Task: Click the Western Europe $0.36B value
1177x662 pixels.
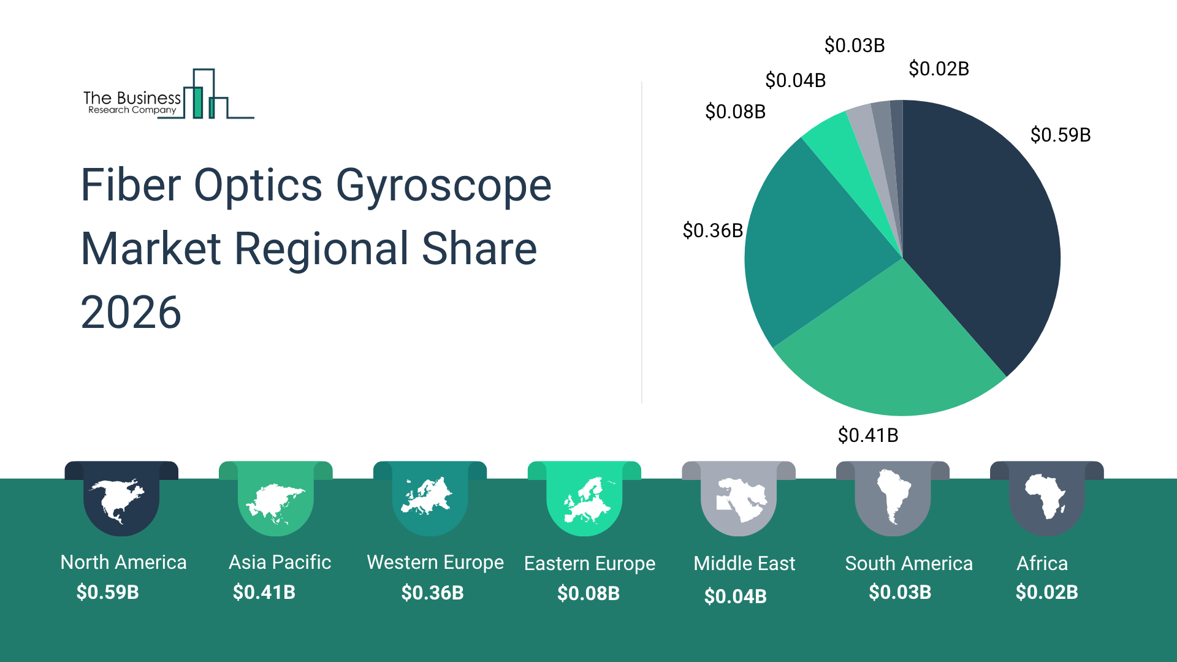Action: 432,593
